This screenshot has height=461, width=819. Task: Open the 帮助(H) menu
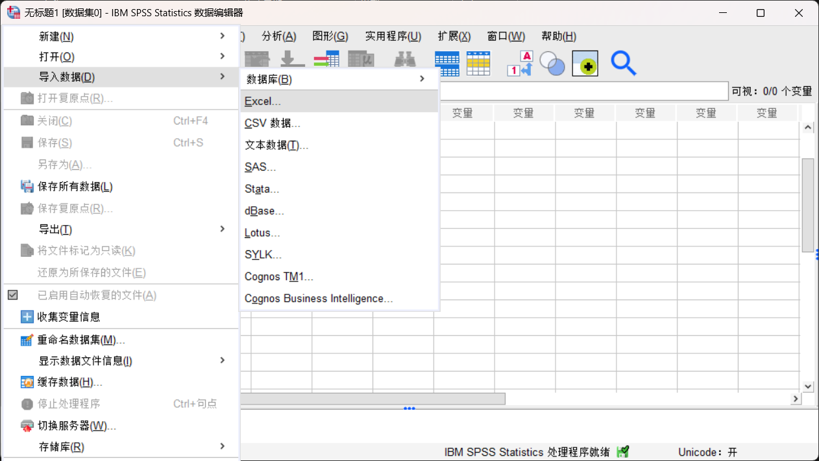coord(559,36)
